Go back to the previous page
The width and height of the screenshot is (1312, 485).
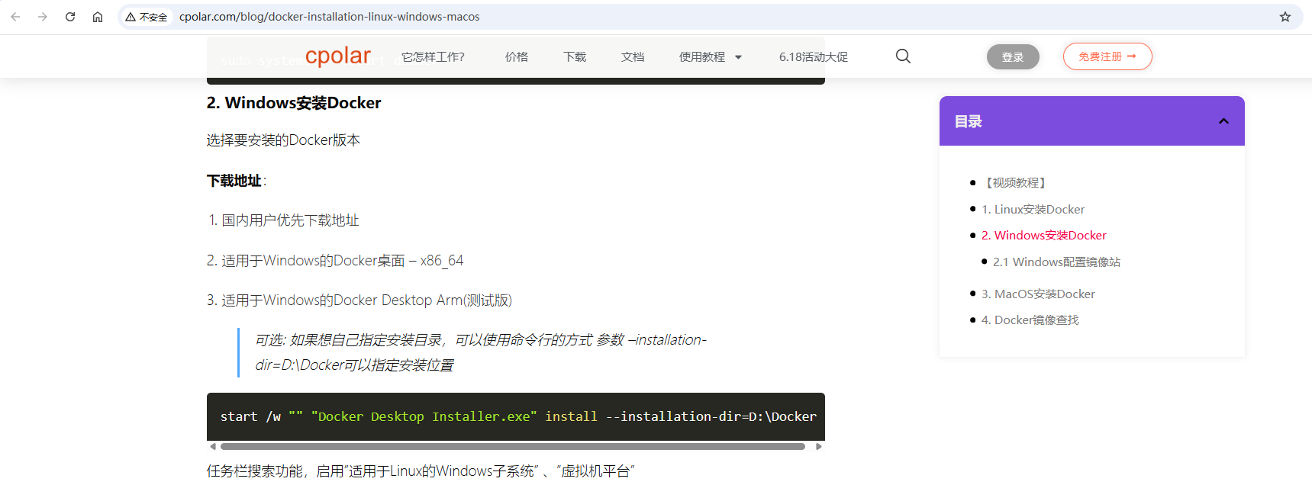15,17
